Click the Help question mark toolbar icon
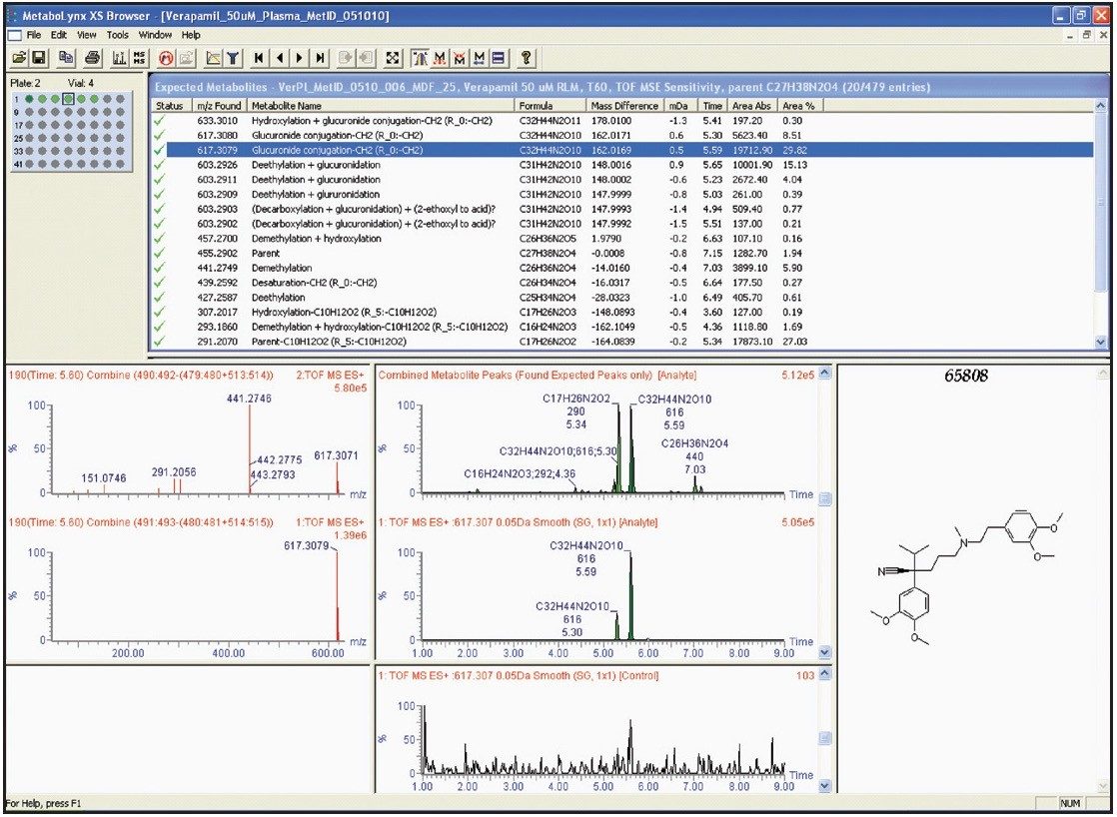This screenshot has width=1117, height=817. pyautogui.click(x=526, y=58)
